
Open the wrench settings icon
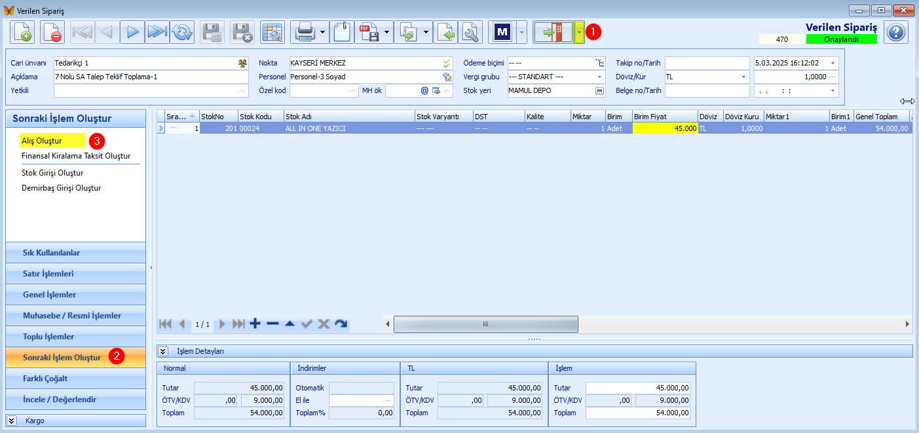[x=470, y=32]
